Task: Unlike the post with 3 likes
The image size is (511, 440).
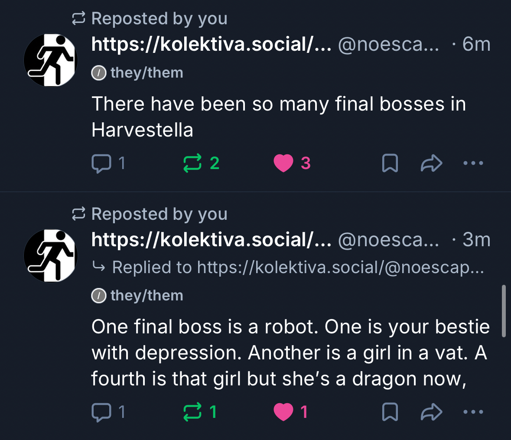Action: [283, 163]
